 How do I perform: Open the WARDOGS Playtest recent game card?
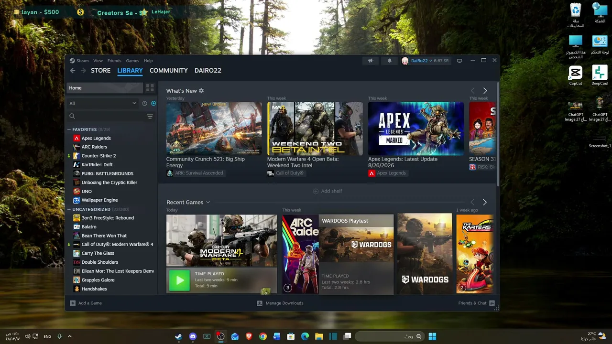pyautogui.click(x=356, y=254)
